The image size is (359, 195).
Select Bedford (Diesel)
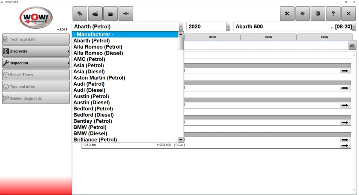click(x=125, y=115)
